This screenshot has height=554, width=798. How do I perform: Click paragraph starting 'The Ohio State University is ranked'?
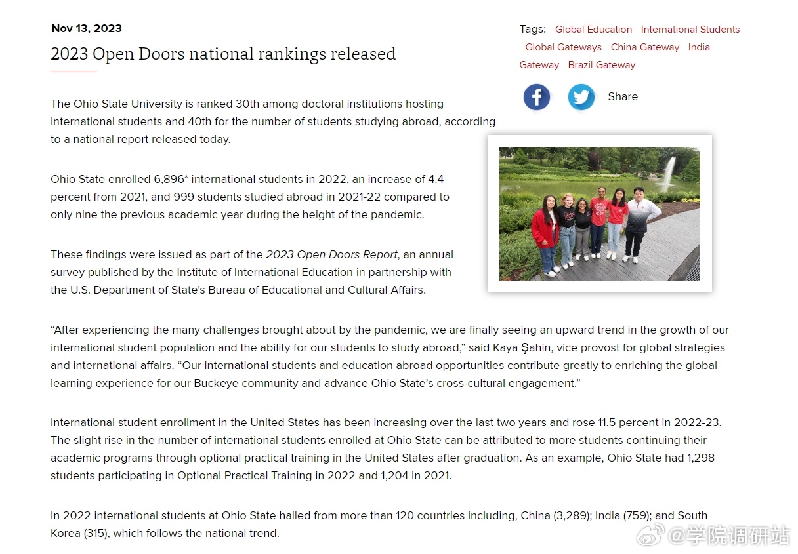pyautogui.click(x=273, y=121)
